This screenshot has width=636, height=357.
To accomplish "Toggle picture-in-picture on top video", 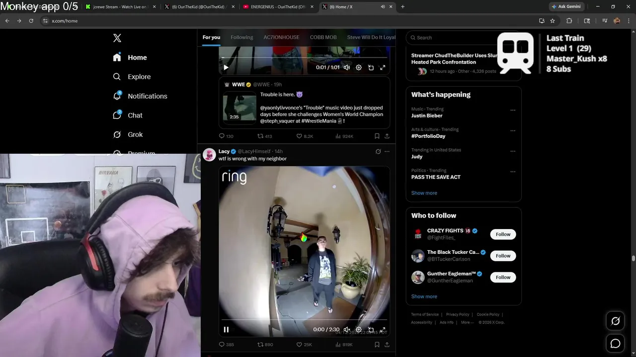I will pos(371,67).
